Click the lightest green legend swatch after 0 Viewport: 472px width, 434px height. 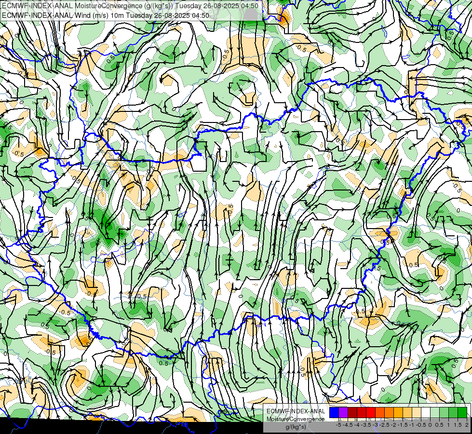click(x=435, y=412)
